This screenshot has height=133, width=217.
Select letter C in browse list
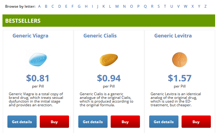pyautogui.click(x=53, y=6)
